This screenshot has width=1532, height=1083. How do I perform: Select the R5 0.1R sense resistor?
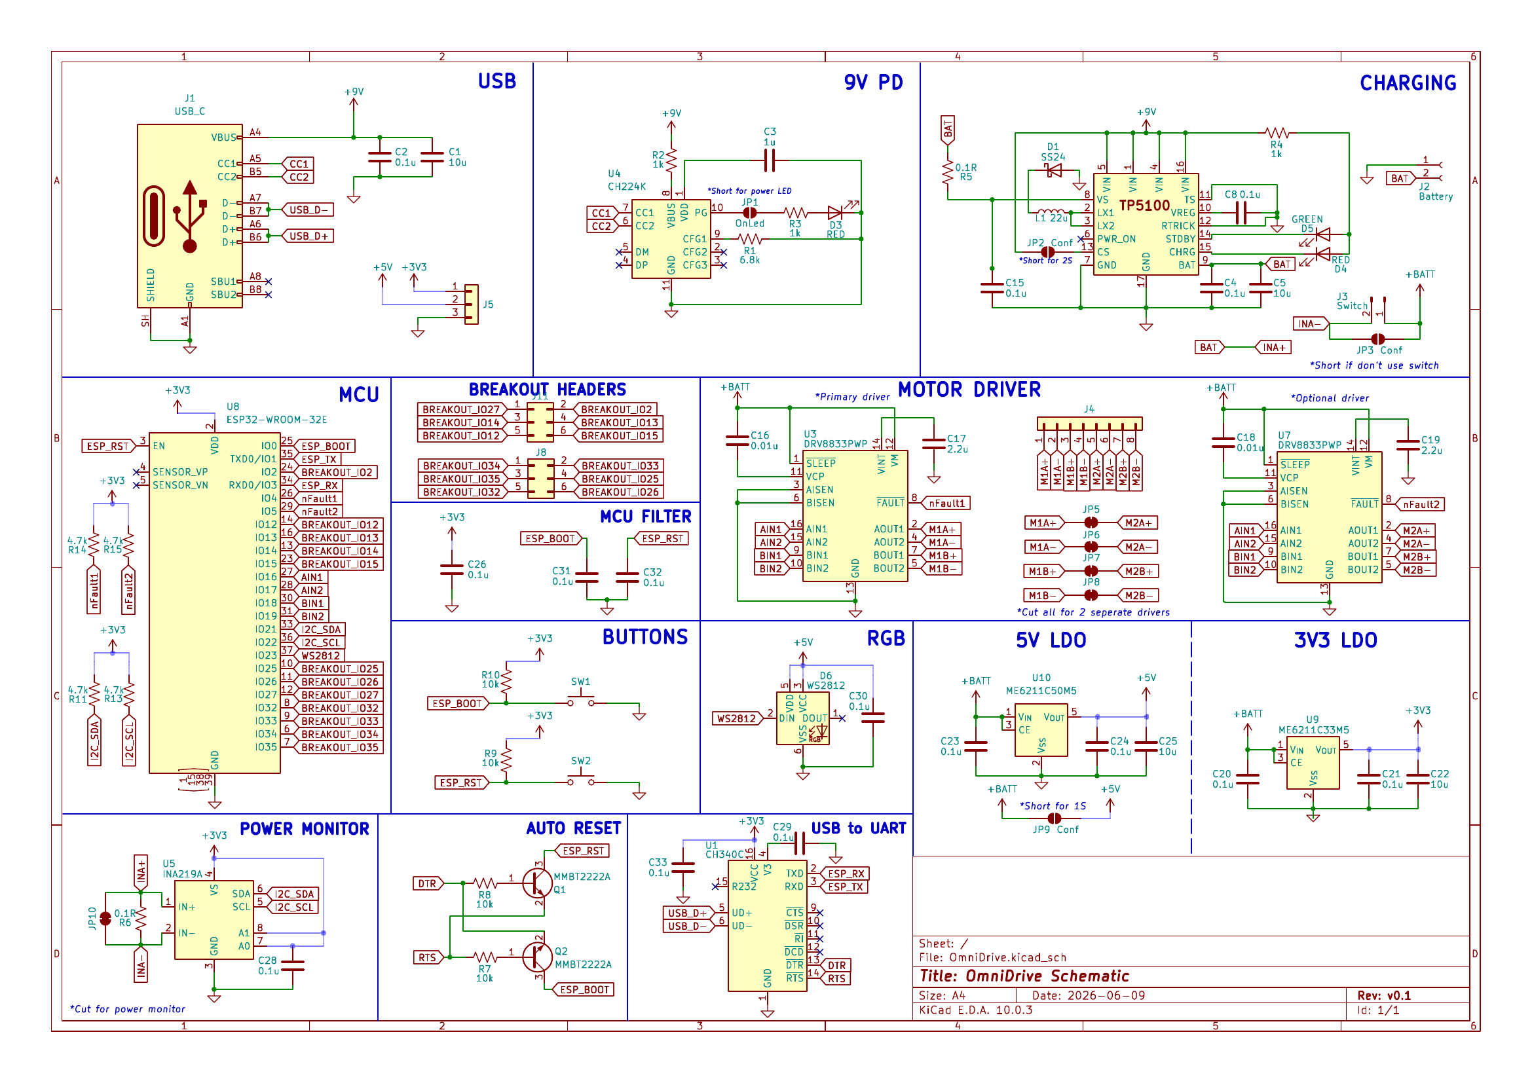947,174
